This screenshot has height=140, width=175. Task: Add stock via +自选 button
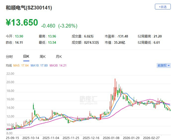(162, 7)
